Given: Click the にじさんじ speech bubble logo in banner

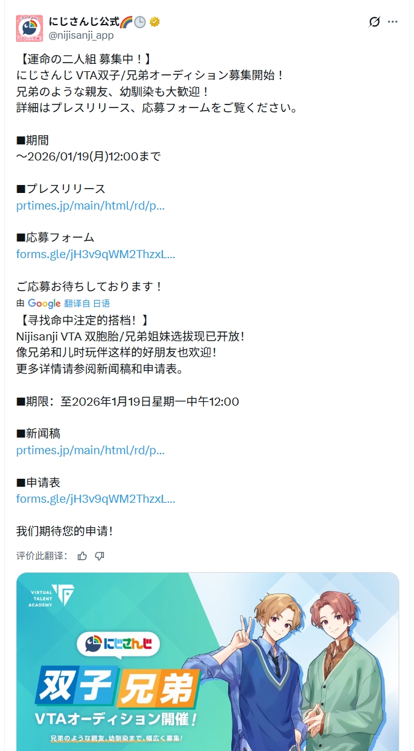Looking at the screenshot, I should (x=118, y=644).
